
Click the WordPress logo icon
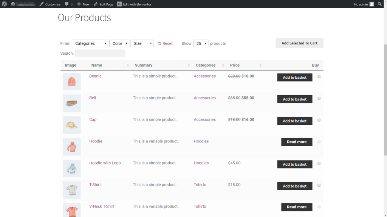click(5, 4)
